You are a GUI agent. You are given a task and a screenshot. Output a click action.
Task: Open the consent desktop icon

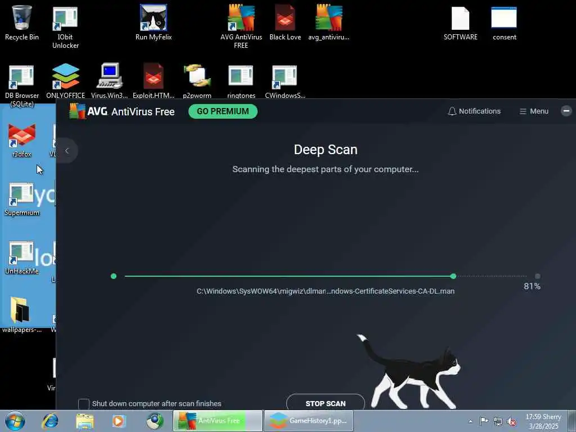click(x=505, y=22)
